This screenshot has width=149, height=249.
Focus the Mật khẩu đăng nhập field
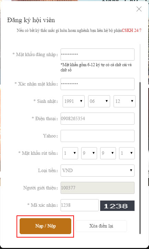click(97, 54)
